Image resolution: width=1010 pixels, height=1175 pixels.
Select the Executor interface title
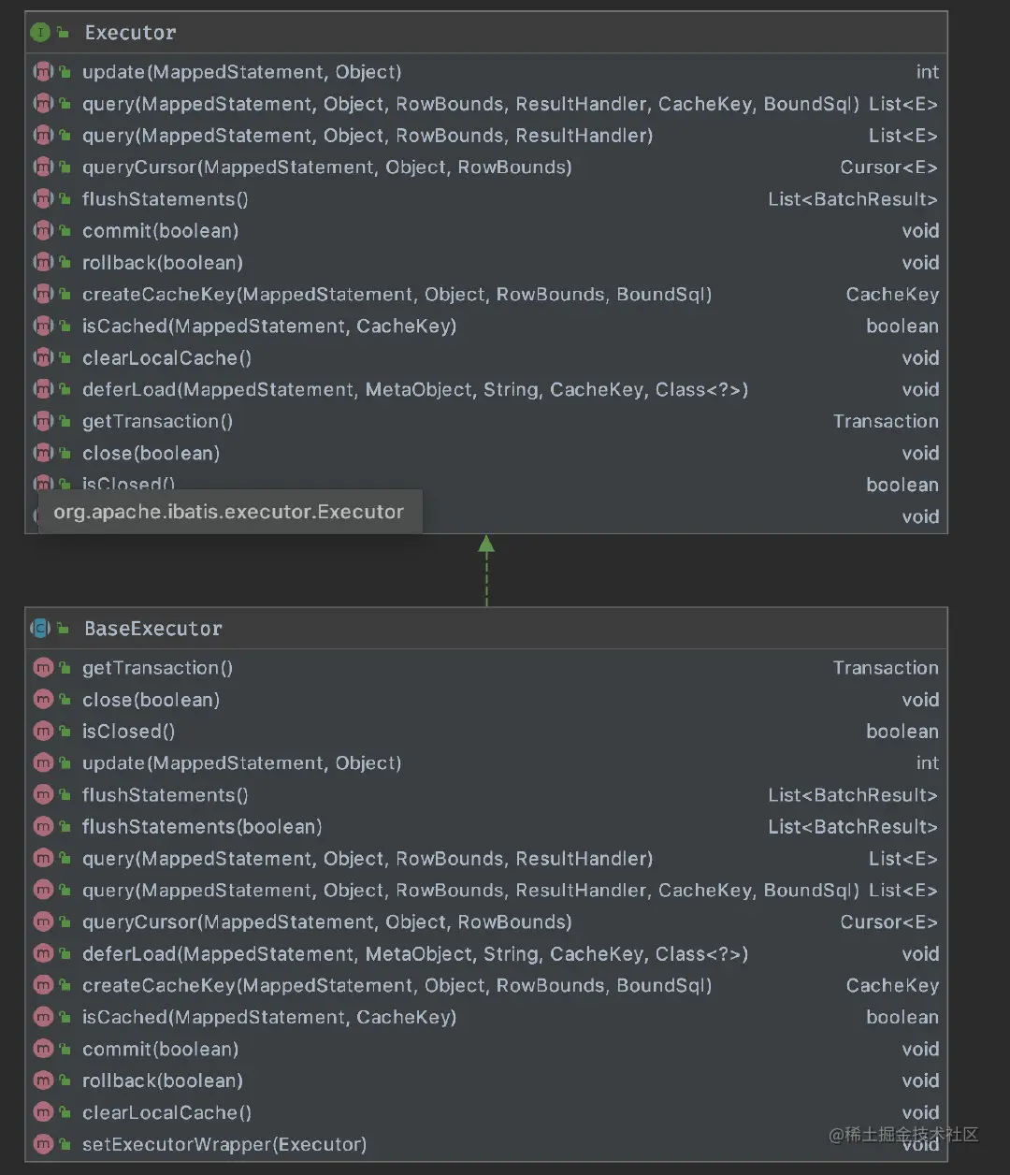(130, 33)
